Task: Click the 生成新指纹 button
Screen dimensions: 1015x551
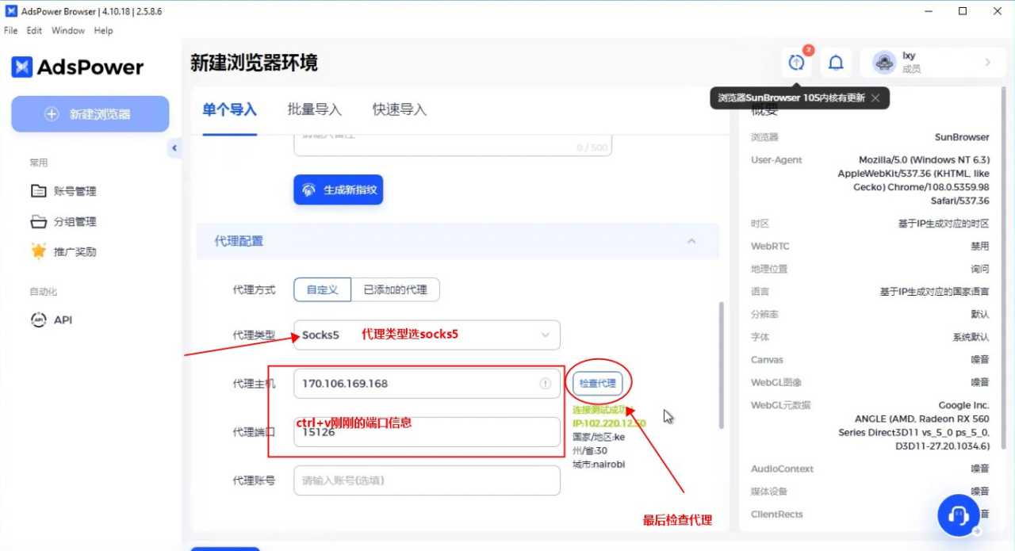Action: point(339,190)
